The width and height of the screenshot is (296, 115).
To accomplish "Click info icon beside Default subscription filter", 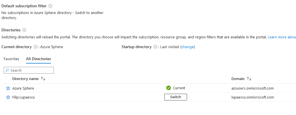I will (x=50, y=6).
